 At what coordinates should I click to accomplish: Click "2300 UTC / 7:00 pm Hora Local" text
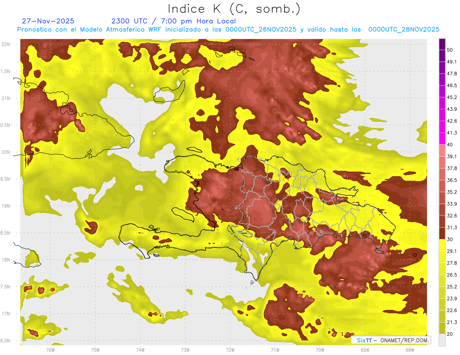tap(173, 21)
